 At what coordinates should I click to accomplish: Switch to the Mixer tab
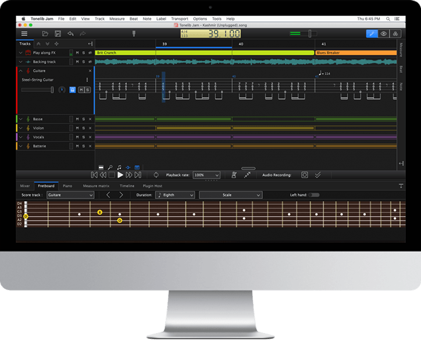coord(25,186)
